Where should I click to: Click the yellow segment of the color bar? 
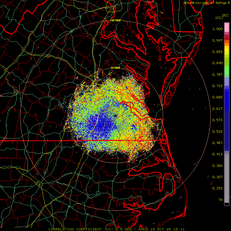(227, 50)
